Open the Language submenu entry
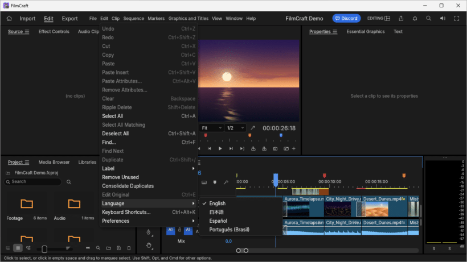 149,203
